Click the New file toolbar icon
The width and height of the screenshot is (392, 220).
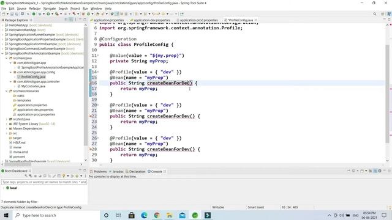(x=4, y=14)
